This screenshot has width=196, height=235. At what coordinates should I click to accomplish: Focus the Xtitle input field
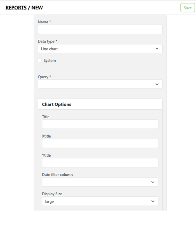[100, 143]
